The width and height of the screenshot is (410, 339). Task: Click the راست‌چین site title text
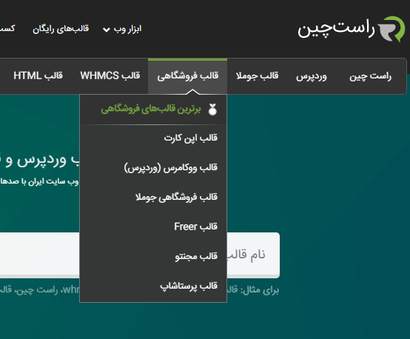[x=336, y=28]
